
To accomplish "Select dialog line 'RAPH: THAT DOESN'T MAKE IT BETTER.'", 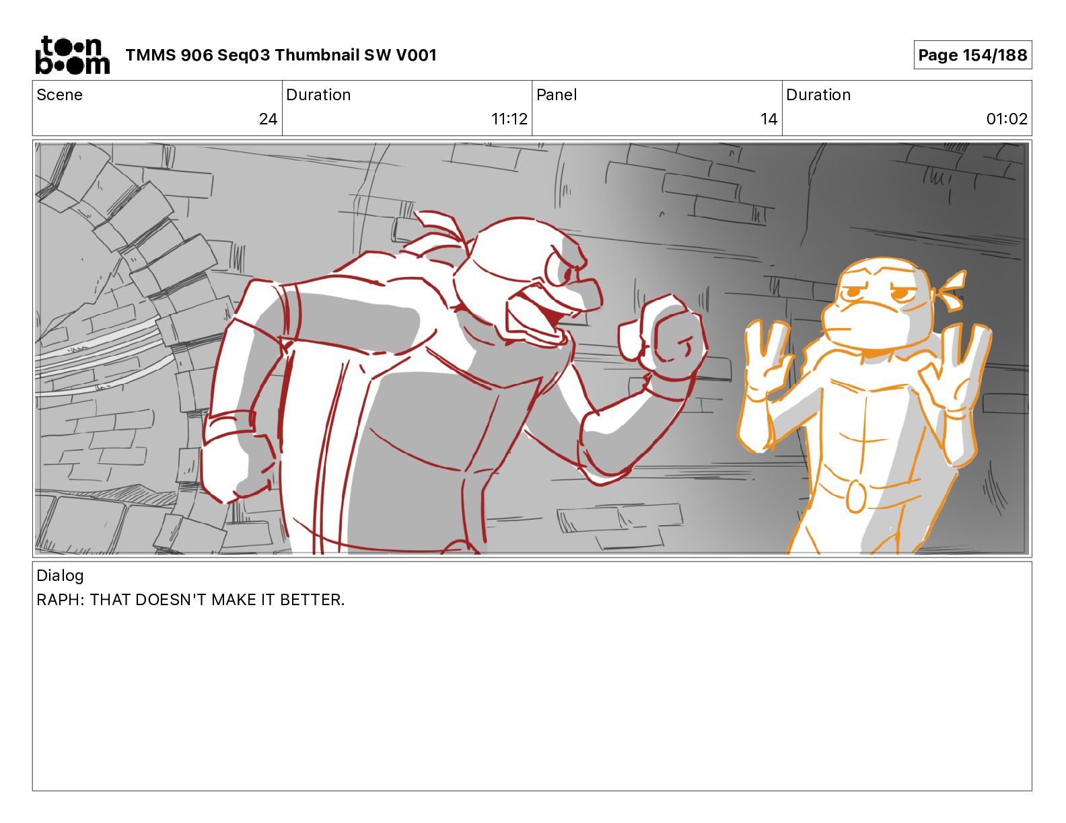I will [190, 600].
